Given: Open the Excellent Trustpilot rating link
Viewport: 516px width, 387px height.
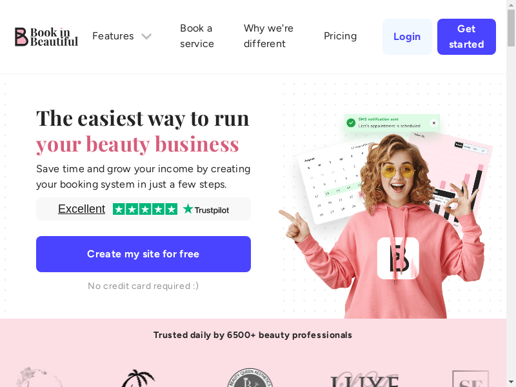Looking at the screenshot, I should click(82, 209).
